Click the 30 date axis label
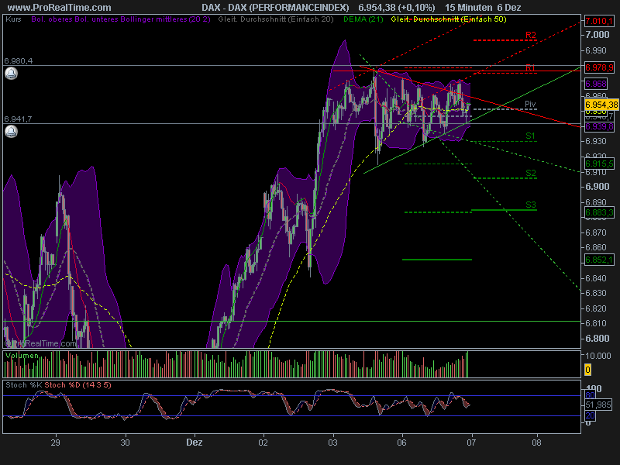Screen dimensions: 620x465 coord(125,443)
